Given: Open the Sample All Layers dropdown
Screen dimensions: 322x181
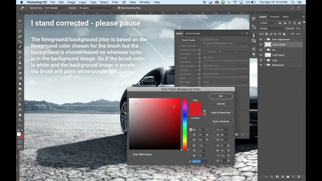Looking at the screenshot, I should (x=96, y=8).
